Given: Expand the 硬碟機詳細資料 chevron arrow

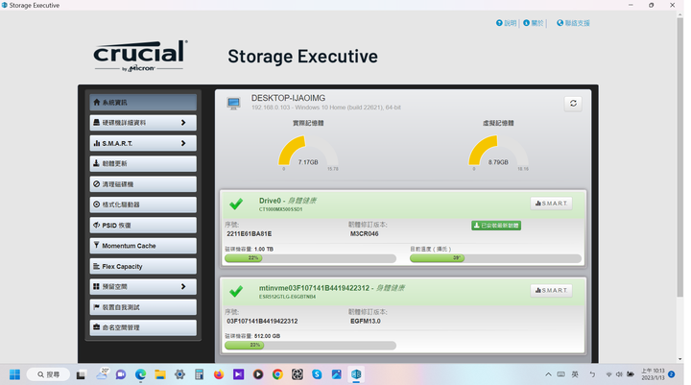Looking at the screenshot, I should (x=183, y=123).
